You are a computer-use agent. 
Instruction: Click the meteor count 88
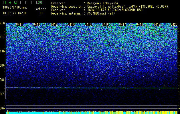(41, 13)
